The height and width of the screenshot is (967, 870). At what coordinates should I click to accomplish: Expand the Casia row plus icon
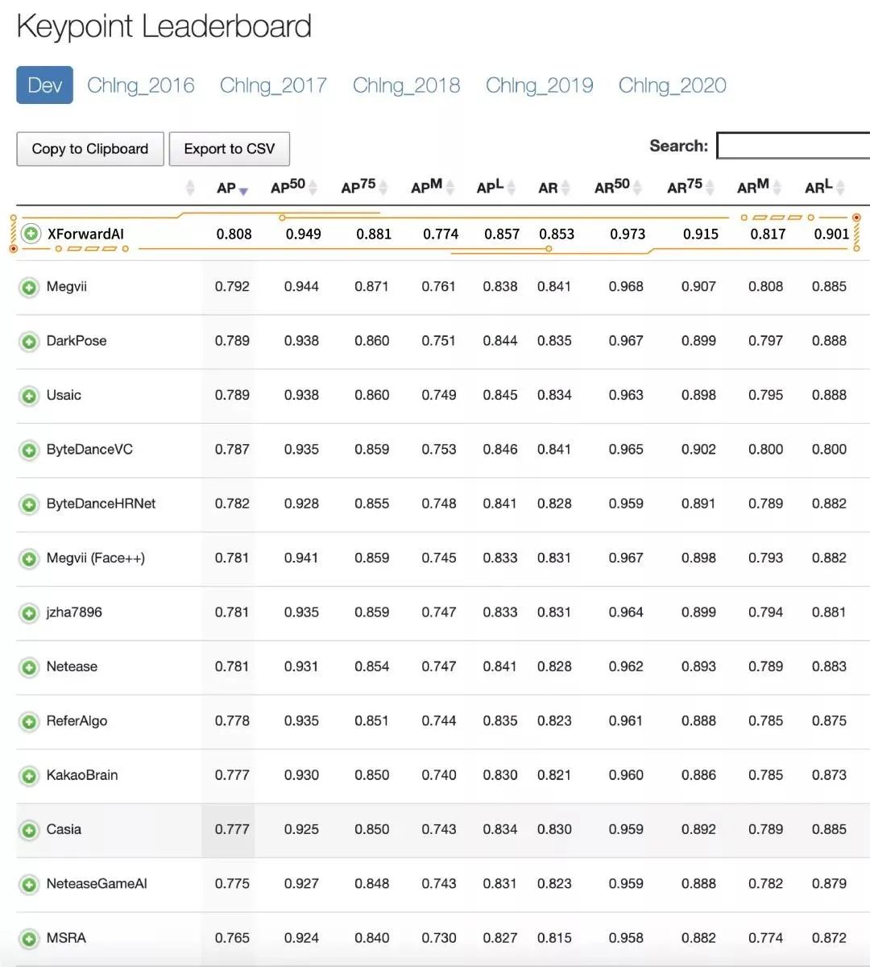(29, 830)
